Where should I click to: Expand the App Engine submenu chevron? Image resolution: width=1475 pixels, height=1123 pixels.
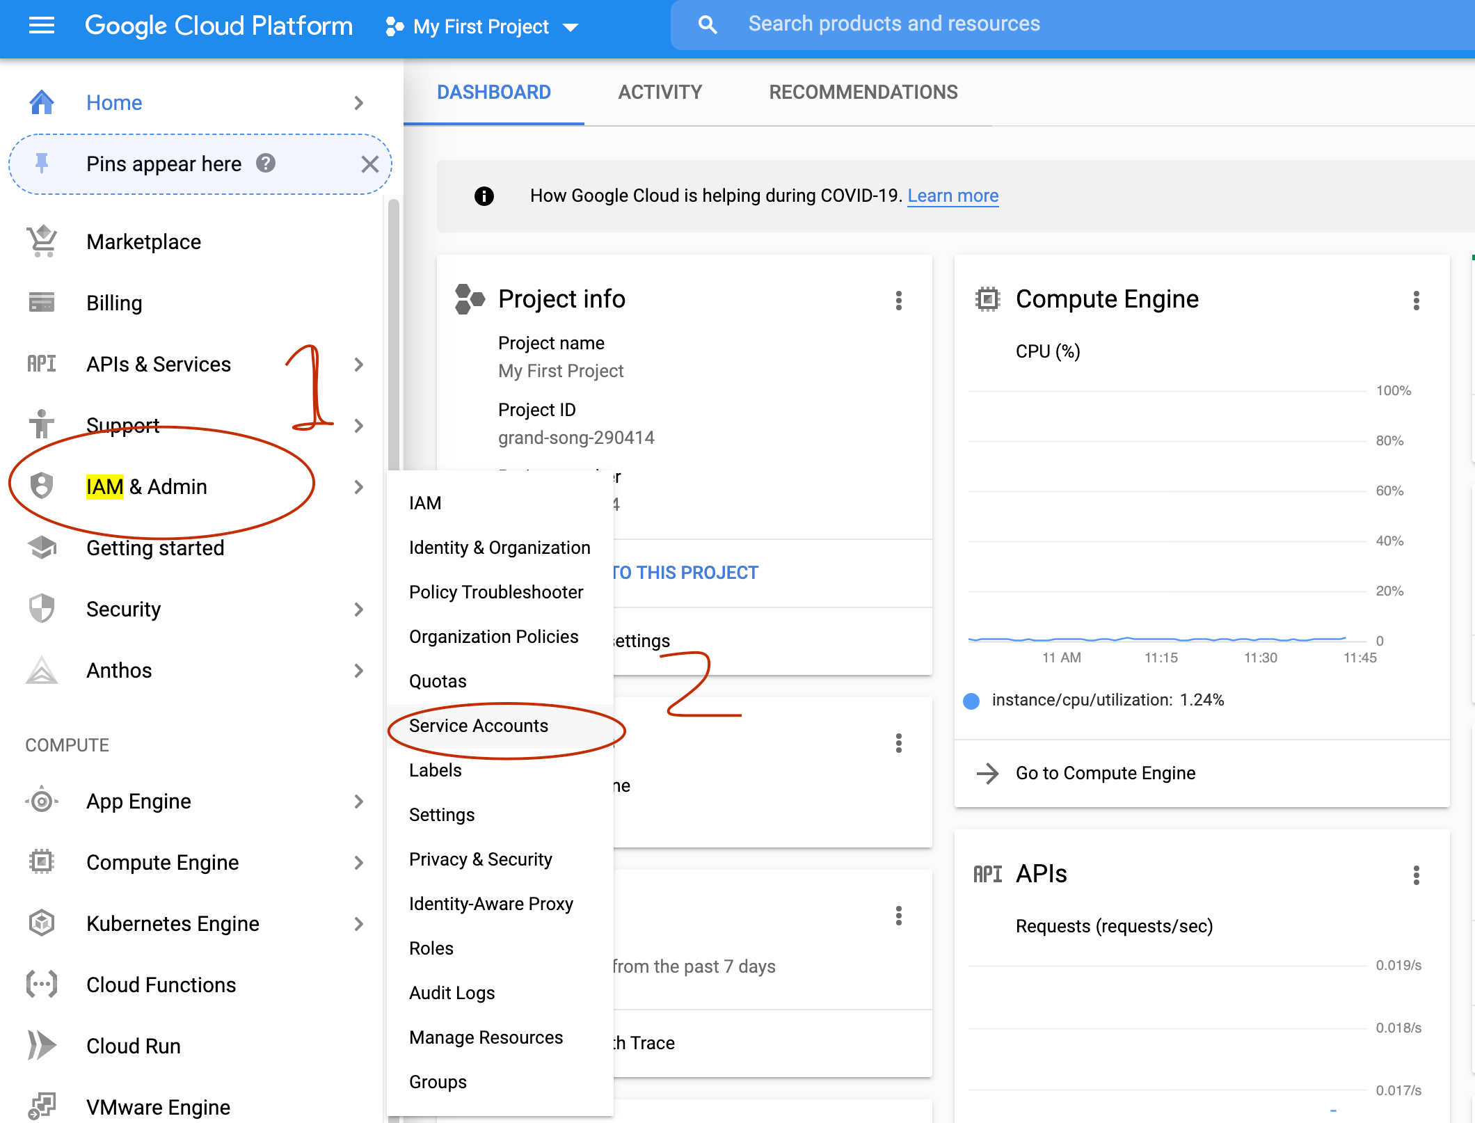358,802
